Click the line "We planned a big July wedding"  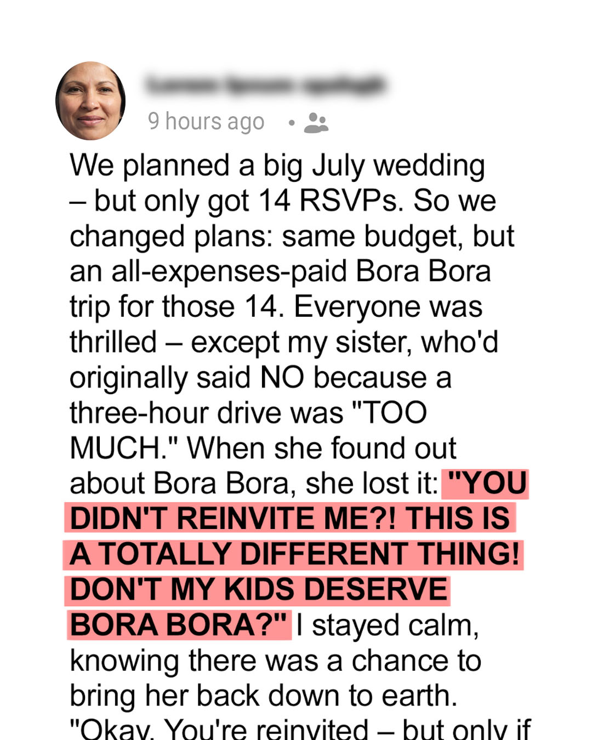(277, 166)
